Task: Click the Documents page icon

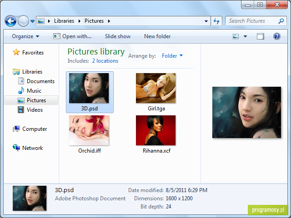Action: [21, 81]
